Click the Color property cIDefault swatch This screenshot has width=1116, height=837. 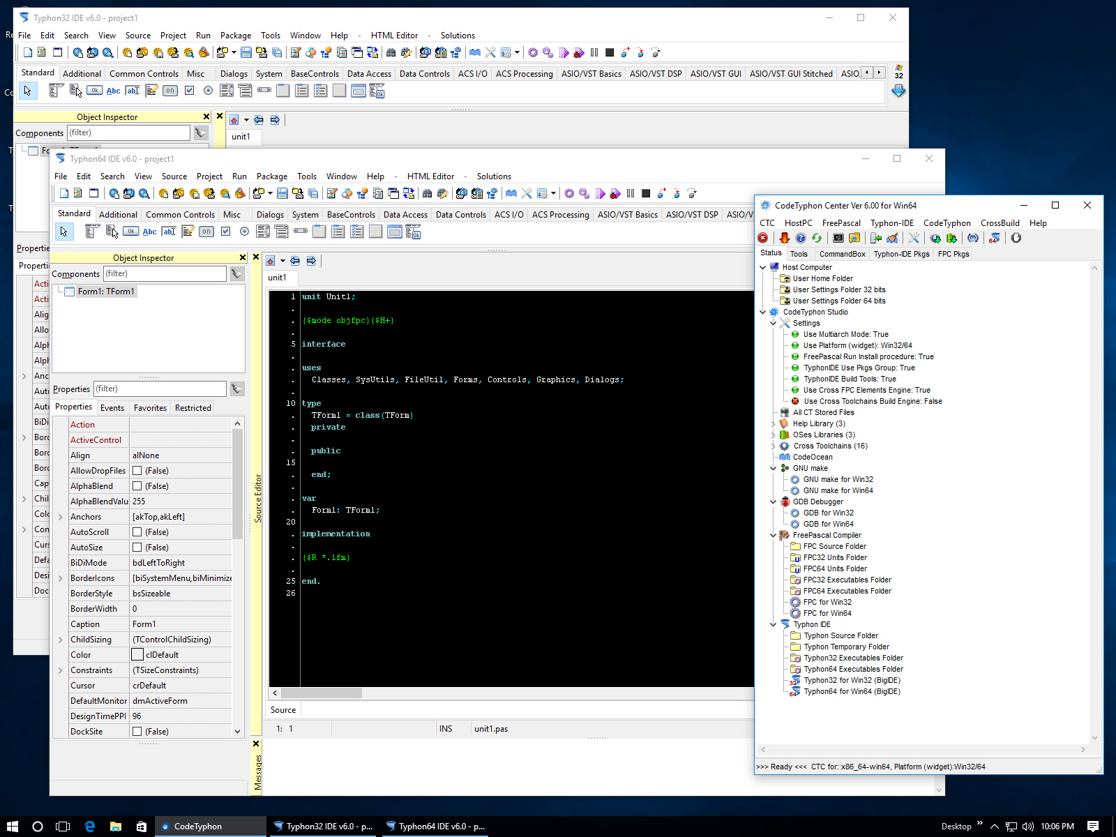(137, 655)
